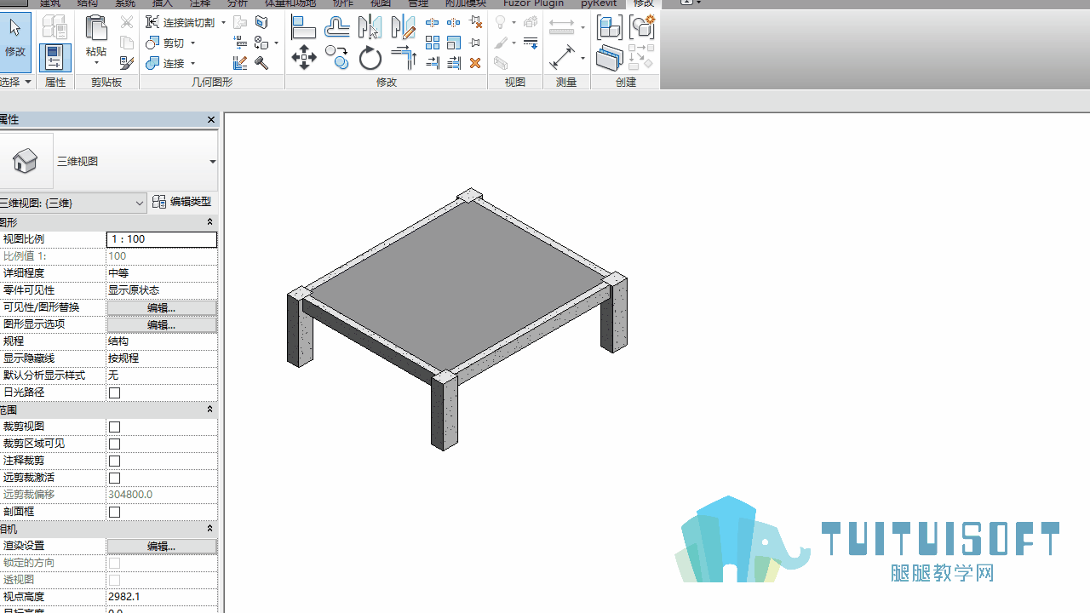
Task: Select the Align tool icon
Action: [x=304, y=26]
